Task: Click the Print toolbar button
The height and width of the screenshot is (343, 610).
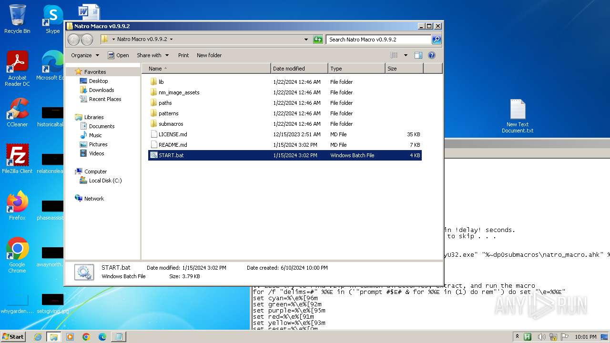Action: (183, 55)
